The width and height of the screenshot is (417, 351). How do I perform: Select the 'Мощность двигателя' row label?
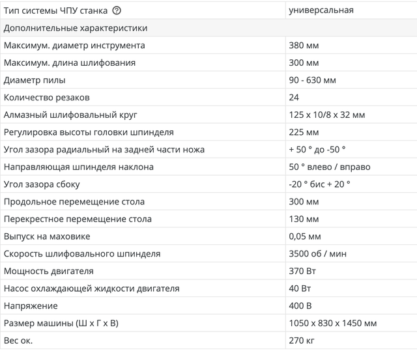pyautogui.click(x=49, y=271)
